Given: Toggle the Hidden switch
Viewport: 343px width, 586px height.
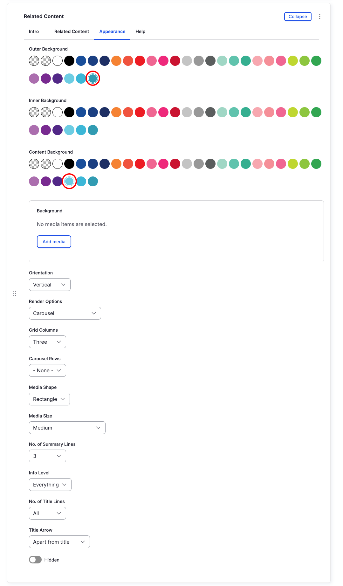Looking at the screenshot, I should coord(35,560).
